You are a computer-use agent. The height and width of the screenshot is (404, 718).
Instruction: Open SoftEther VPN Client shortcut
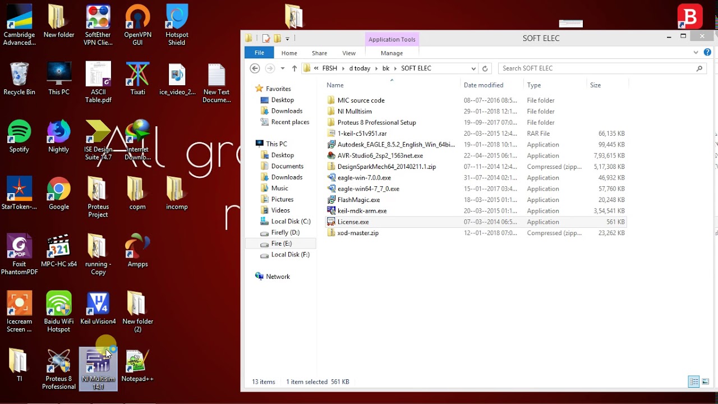(98, 25)
